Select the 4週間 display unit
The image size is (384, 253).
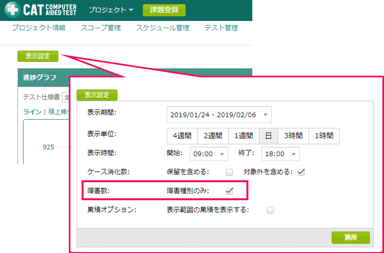182,136
